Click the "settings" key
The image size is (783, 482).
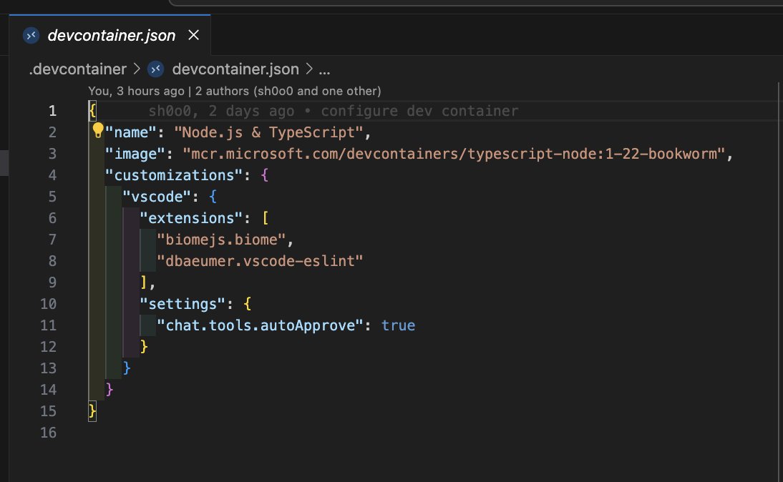click(x=183, y=304)
